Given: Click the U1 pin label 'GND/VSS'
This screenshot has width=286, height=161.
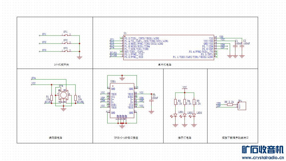Looking at the screenshot, I should pos(208,44).
